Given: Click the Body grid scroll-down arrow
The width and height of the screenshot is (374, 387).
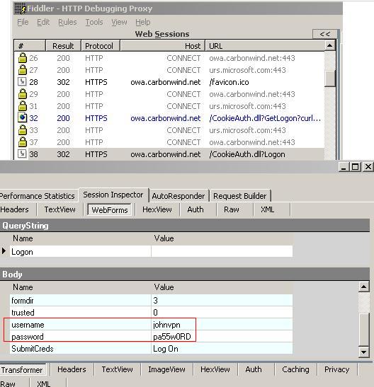Looking at the screenshot, I should 364,352.
